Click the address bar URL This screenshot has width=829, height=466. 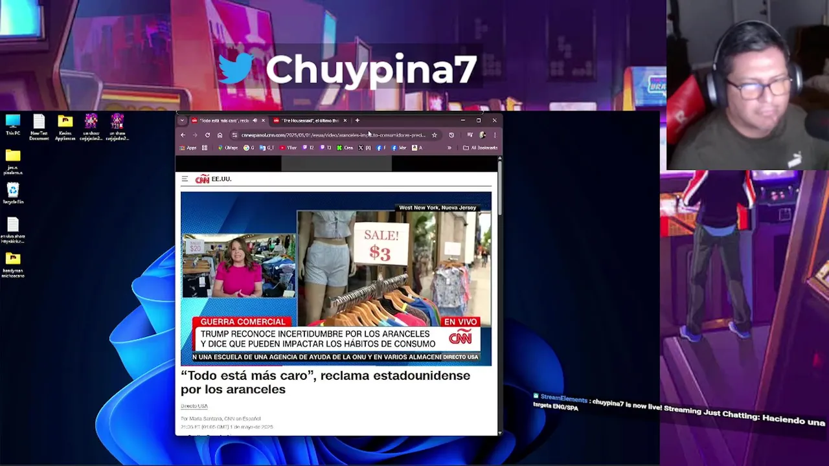pos(333,135)
